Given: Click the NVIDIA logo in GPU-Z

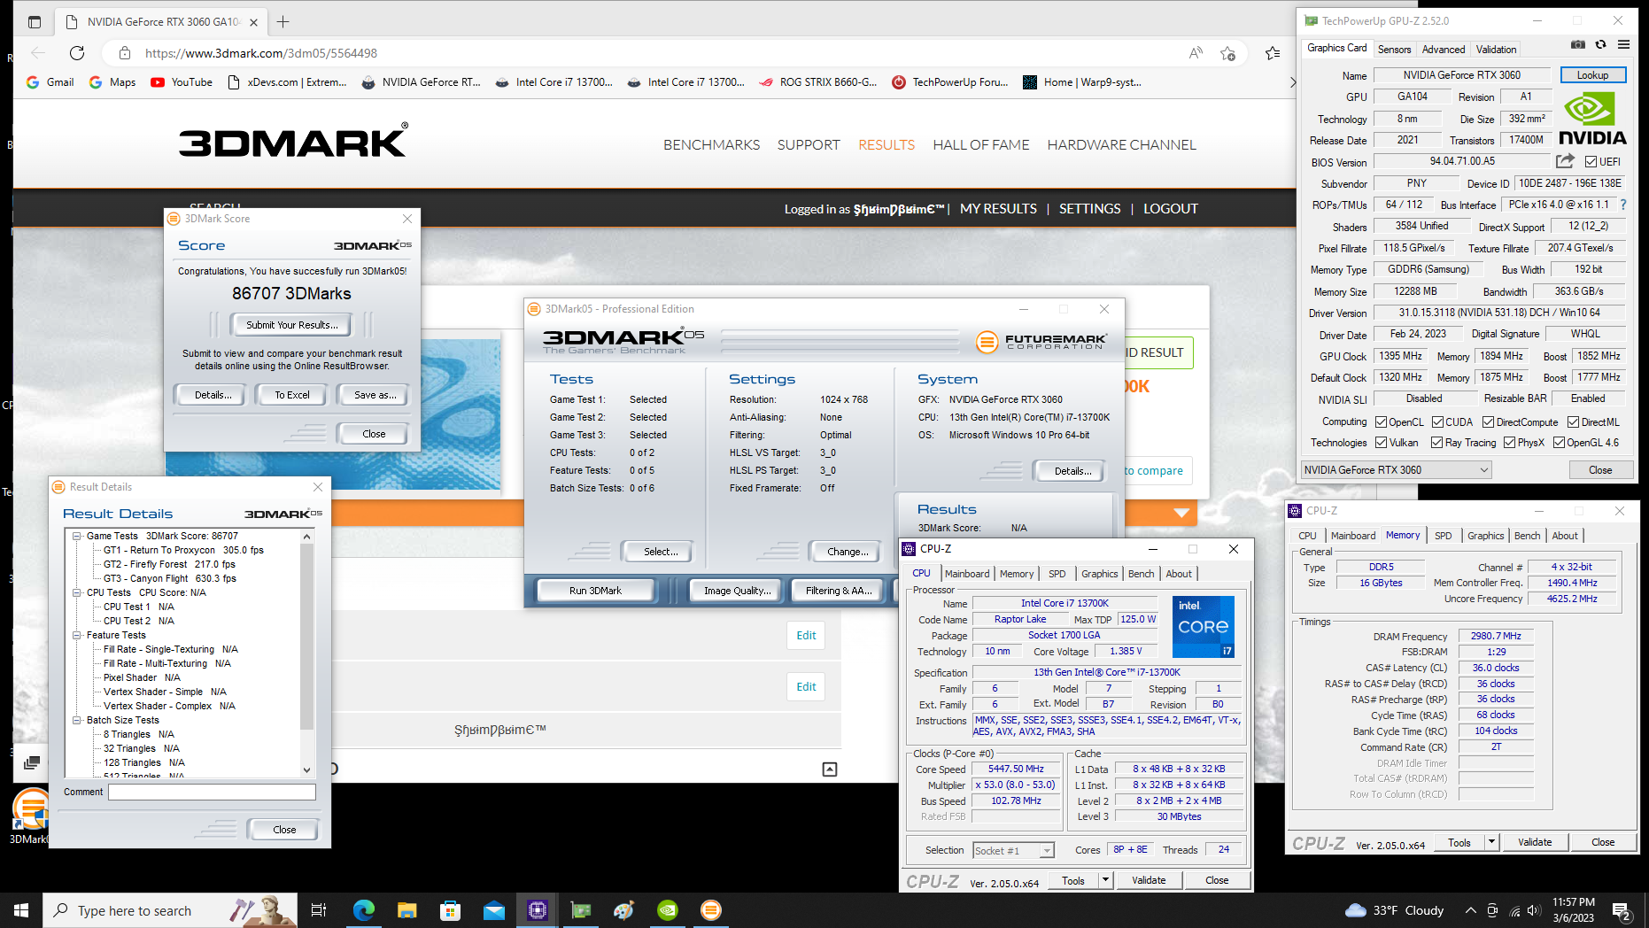Looking at the screenshot, I should coord(1592,119).
